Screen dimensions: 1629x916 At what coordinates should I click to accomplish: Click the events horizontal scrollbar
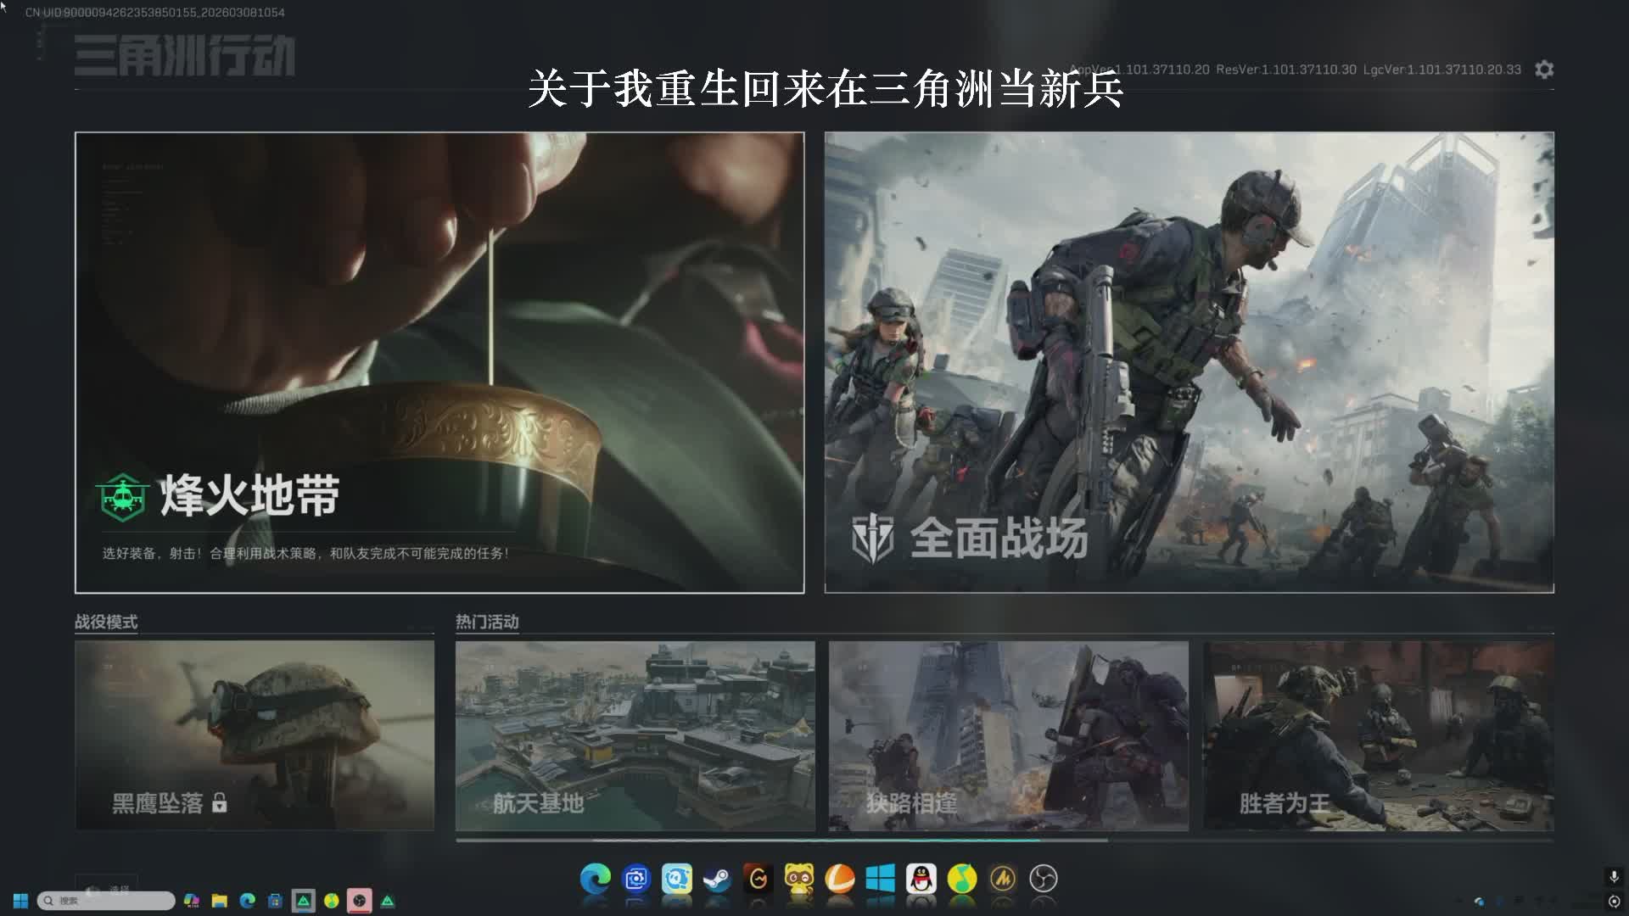pyautogui.click(x=781, y=840)
